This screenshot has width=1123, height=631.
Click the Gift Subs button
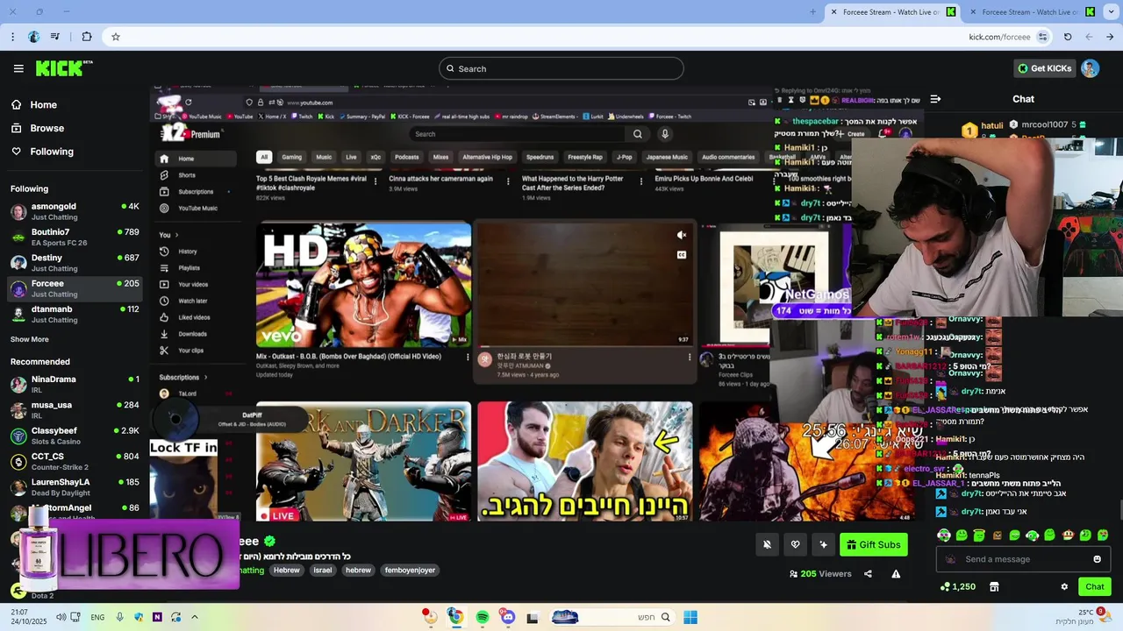(x=874, y=544)
